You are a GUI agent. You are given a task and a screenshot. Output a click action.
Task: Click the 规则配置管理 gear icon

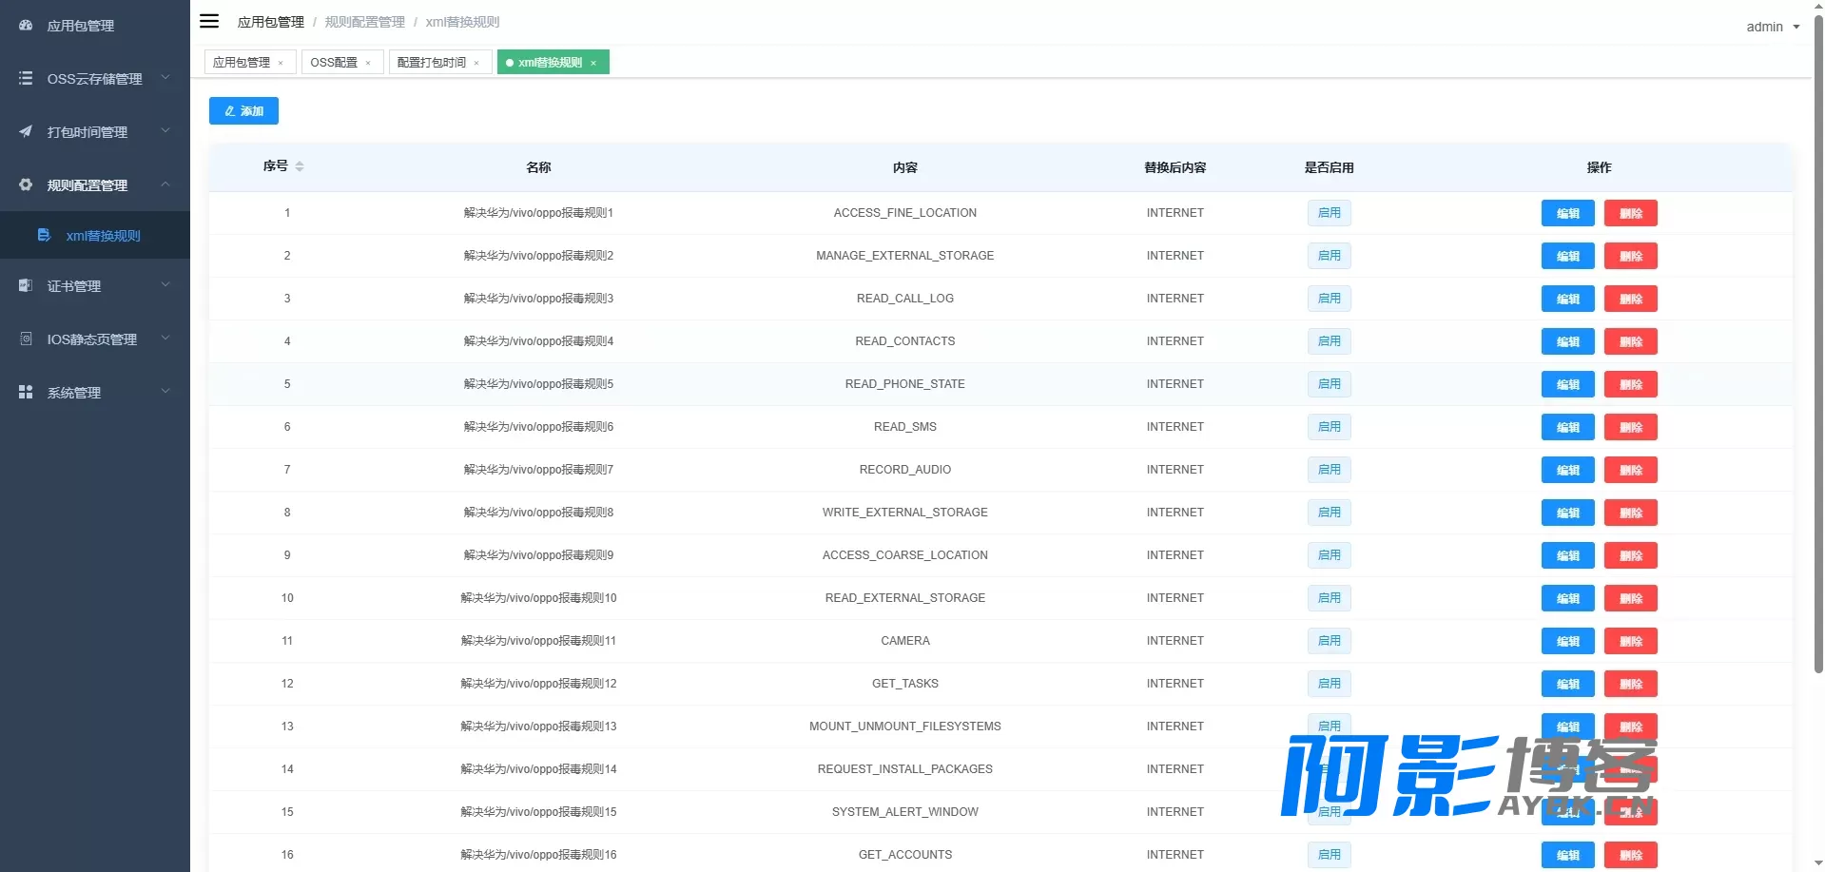26,184
